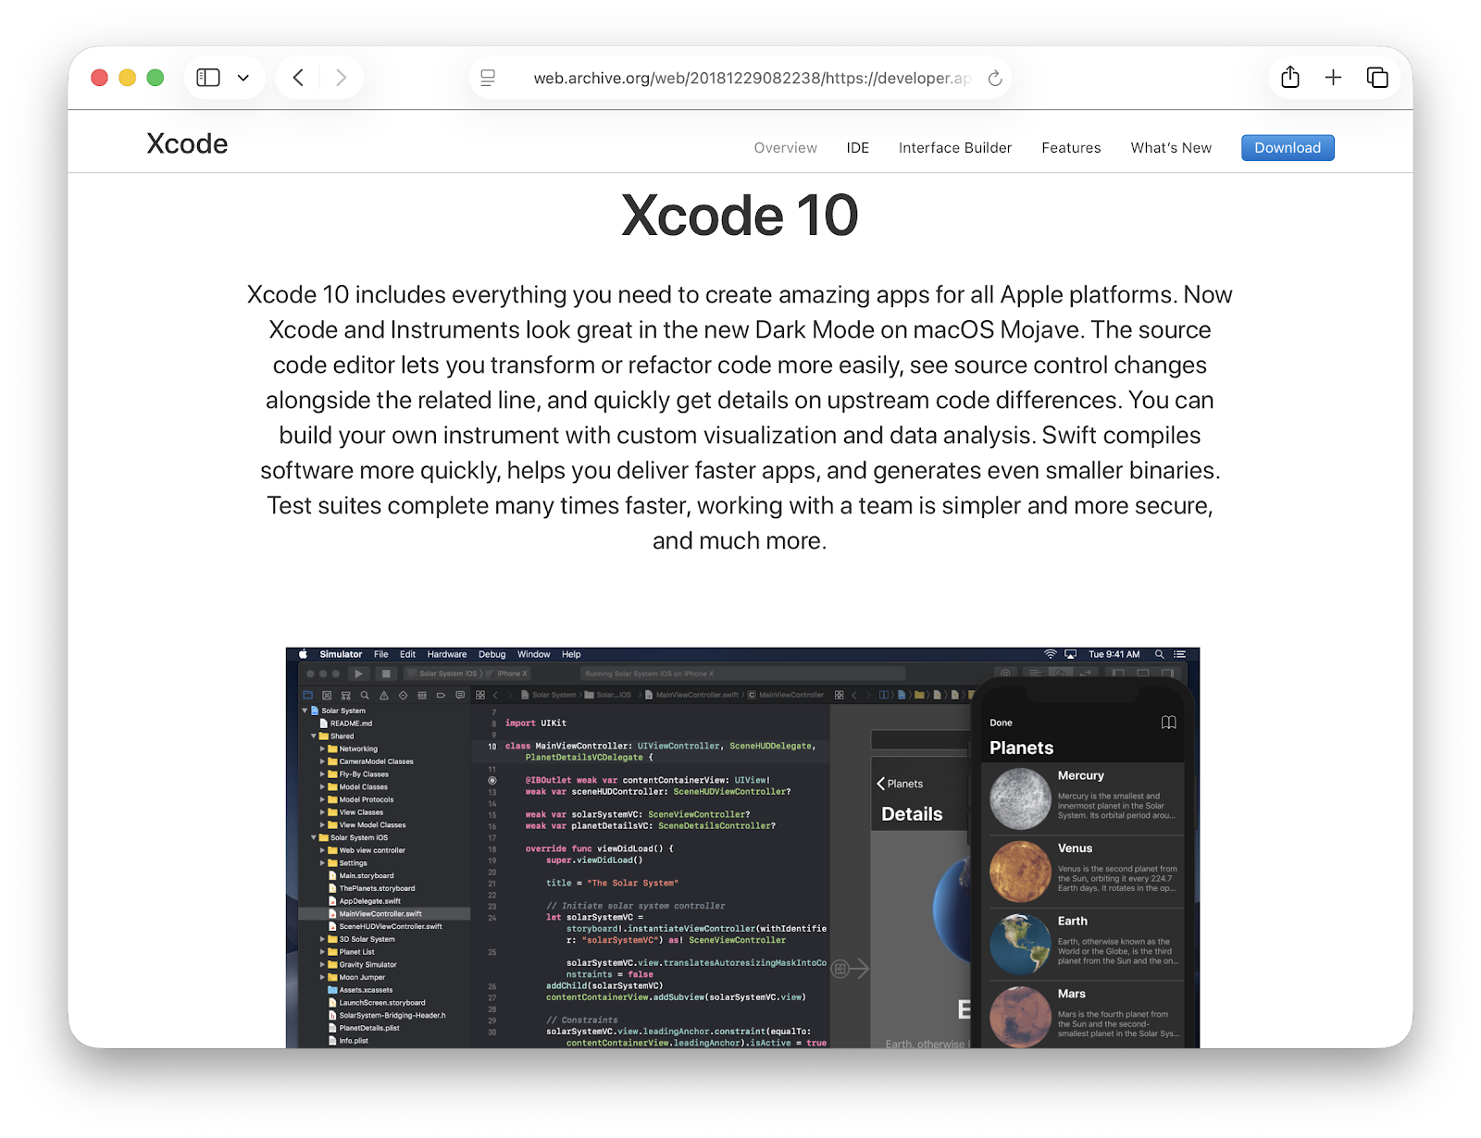Go forward with the Safari forward arrow
This screenshot has height=1138, width=1481.
pyautogui.click(x=341, y=78)
